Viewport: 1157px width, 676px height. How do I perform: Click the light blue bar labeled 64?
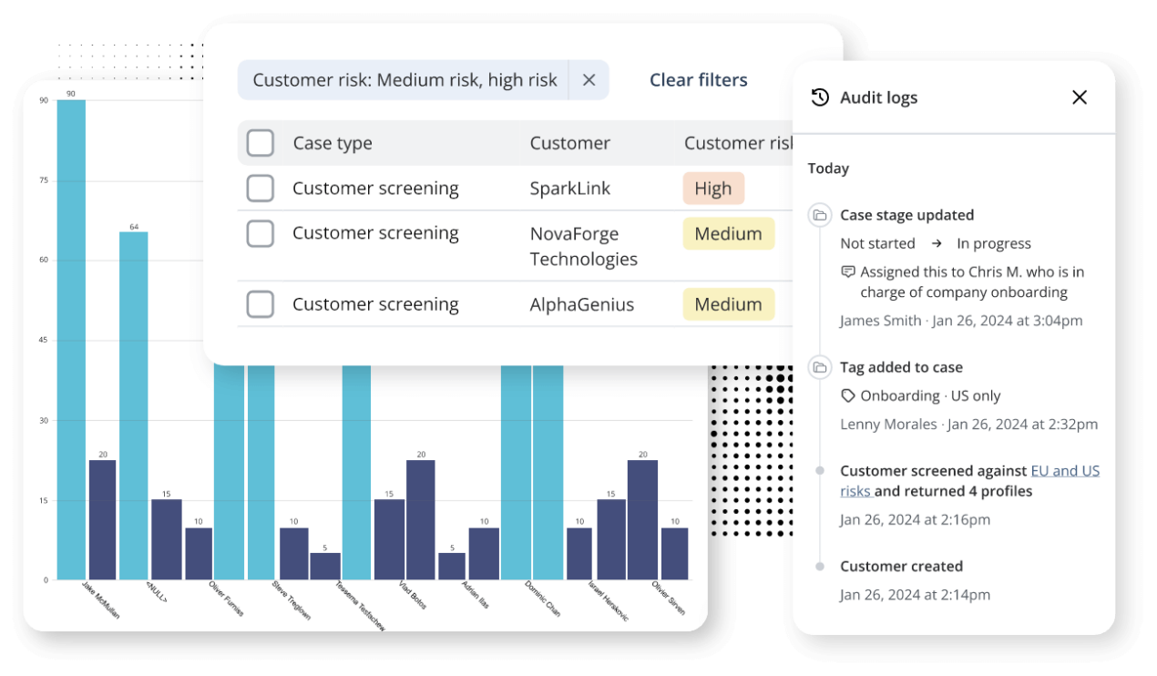pyautogui.click(x=133, y=405)
